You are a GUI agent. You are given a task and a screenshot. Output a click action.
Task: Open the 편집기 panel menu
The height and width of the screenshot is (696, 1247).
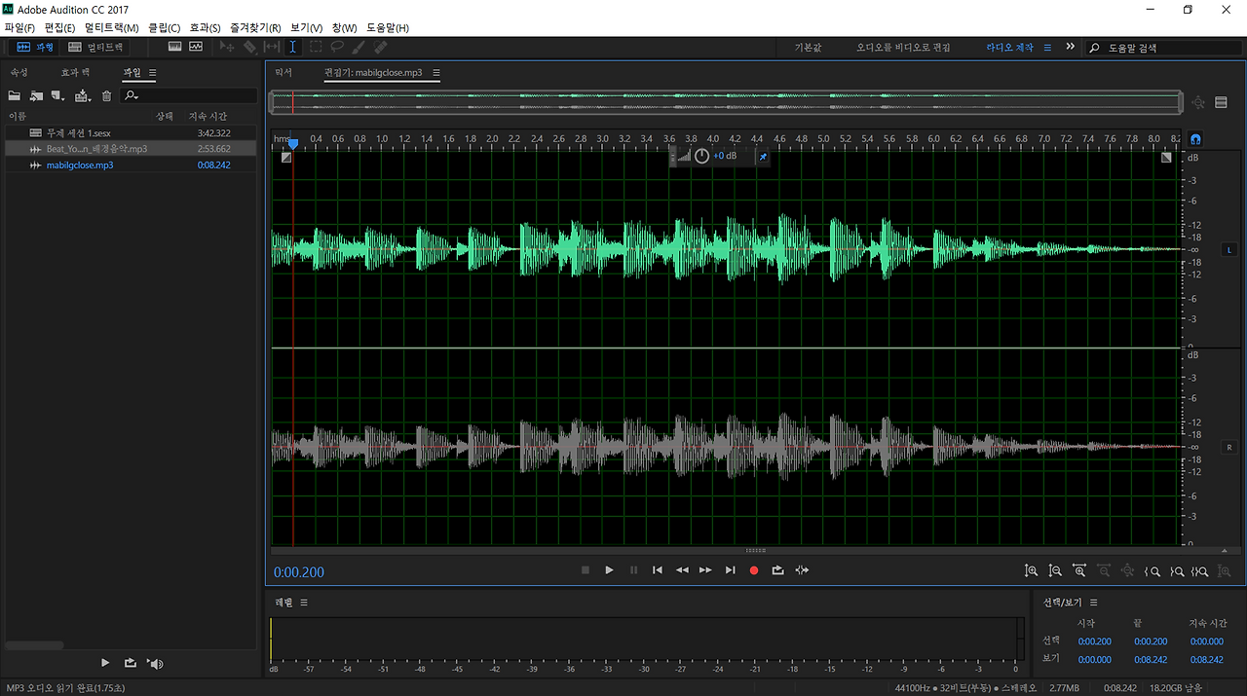tap(436, 73)
